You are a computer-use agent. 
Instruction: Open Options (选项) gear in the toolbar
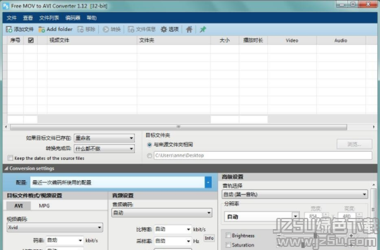click(x=170, y=30)
